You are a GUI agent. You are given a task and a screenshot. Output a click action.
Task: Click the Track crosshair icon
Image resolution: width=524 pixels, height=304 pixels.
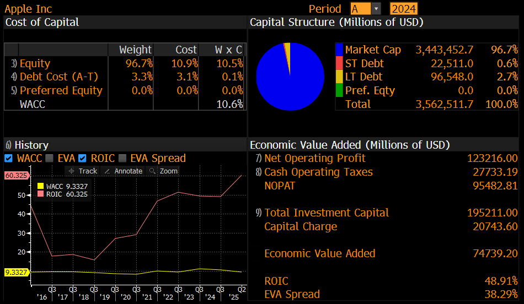(x=71, y=171)
